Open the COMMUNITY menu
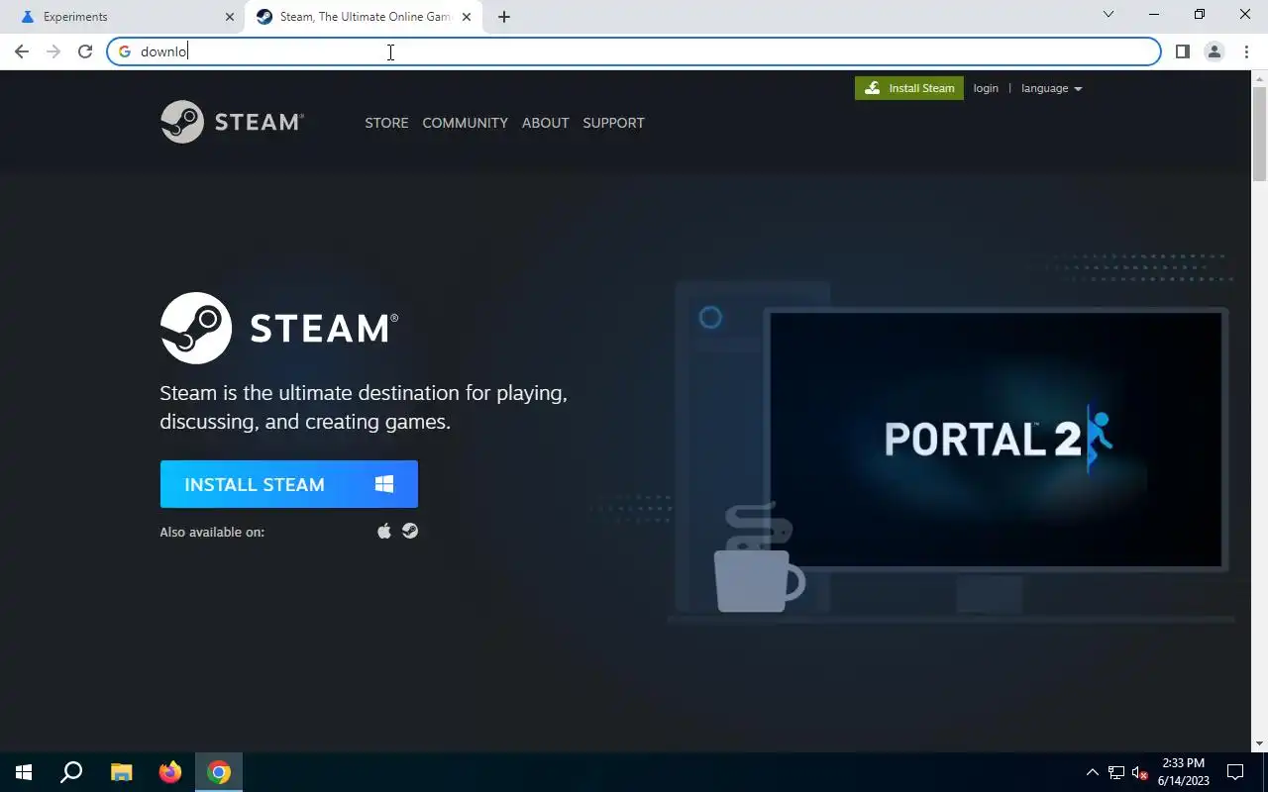This screenshot has width=1268, height=792. [x=465, y=123]
